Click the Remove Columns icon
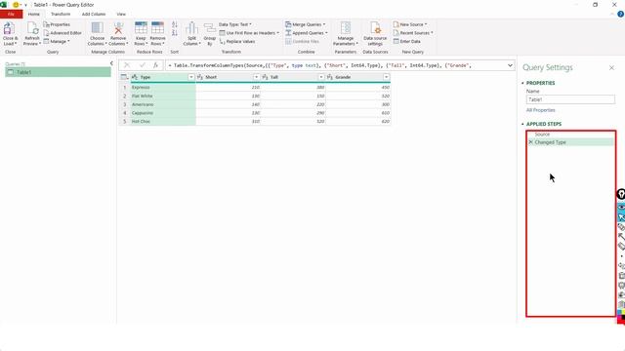The width and height of the screenshot is (625, 351). click(x=118, y=28)
